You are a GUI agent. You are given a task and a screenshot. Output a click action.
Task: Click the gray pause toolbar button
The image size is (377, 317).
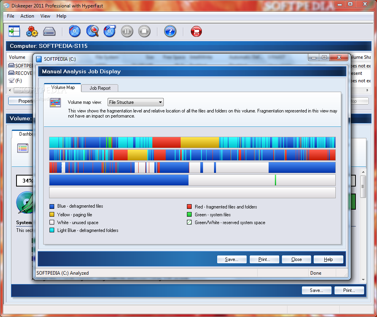pyautogui.click(x=127, y=31)
